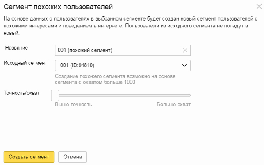Place cursor after похожий сегмент text
Screen dimensions: 264x165
pyautogui.click(x=113, y=50)
